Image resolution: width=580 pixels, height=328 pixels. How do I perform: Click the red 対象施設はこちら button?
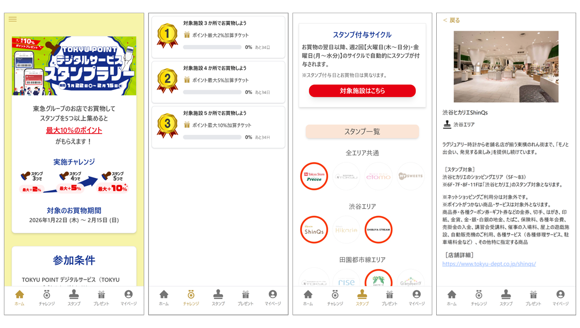[362, 91]
